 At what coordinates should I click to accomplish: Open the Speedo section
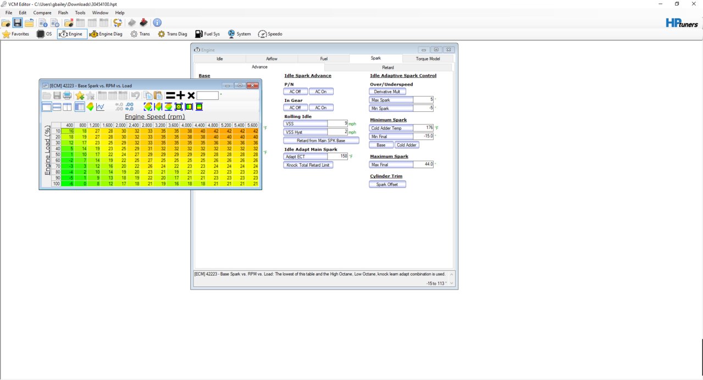(x=270, y=34)
